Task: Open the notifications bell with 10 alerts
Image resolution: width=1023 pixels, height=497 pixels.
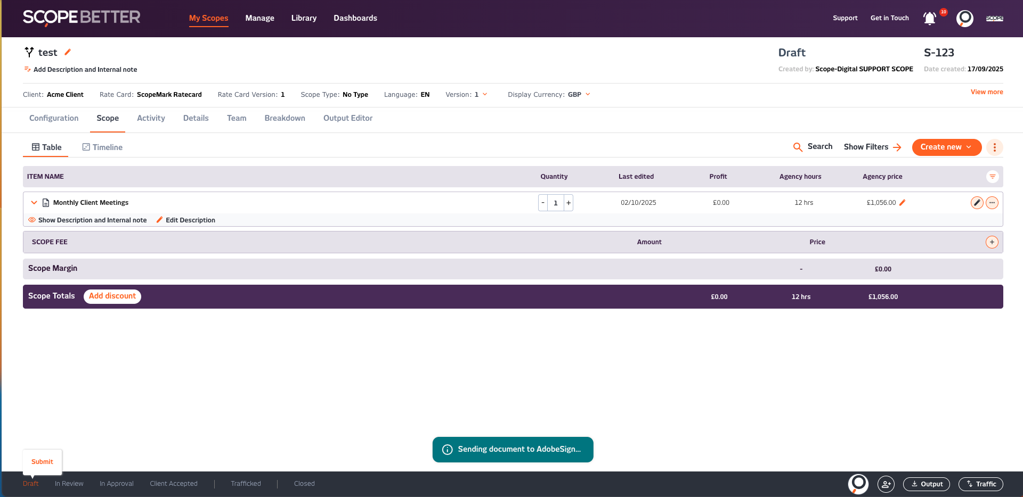Action: coord(929,18)
